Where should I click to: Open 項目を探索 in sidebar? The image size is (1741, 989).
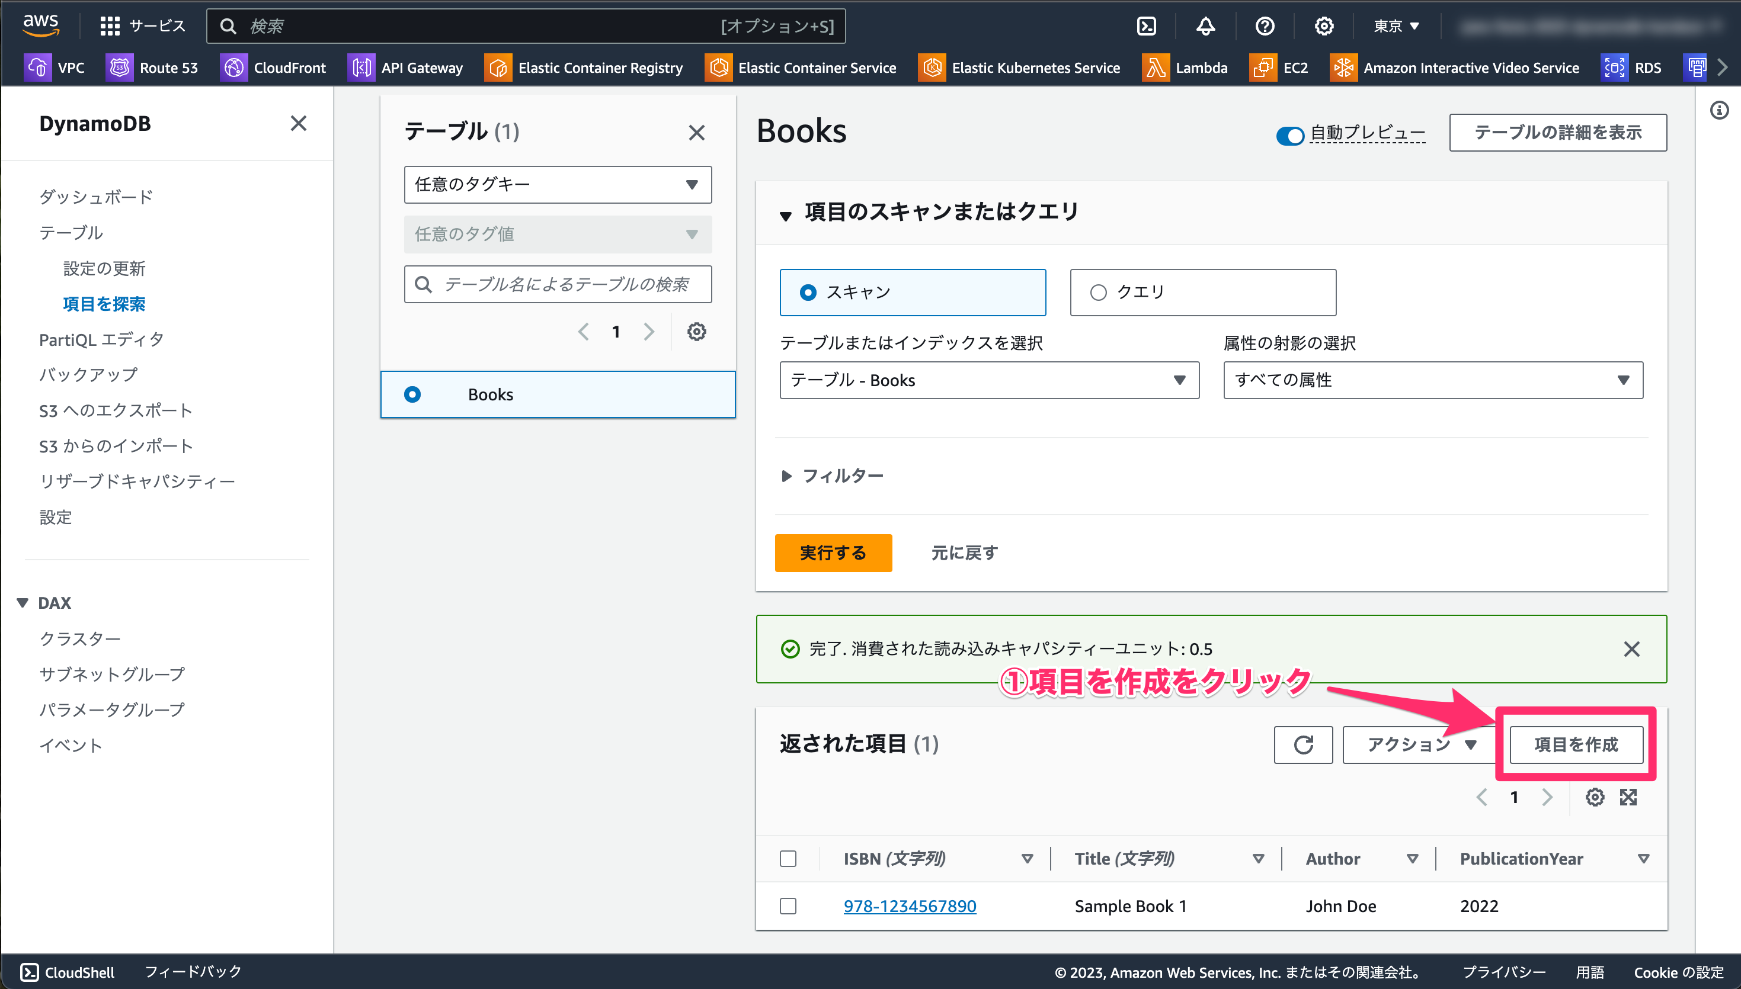104,304
